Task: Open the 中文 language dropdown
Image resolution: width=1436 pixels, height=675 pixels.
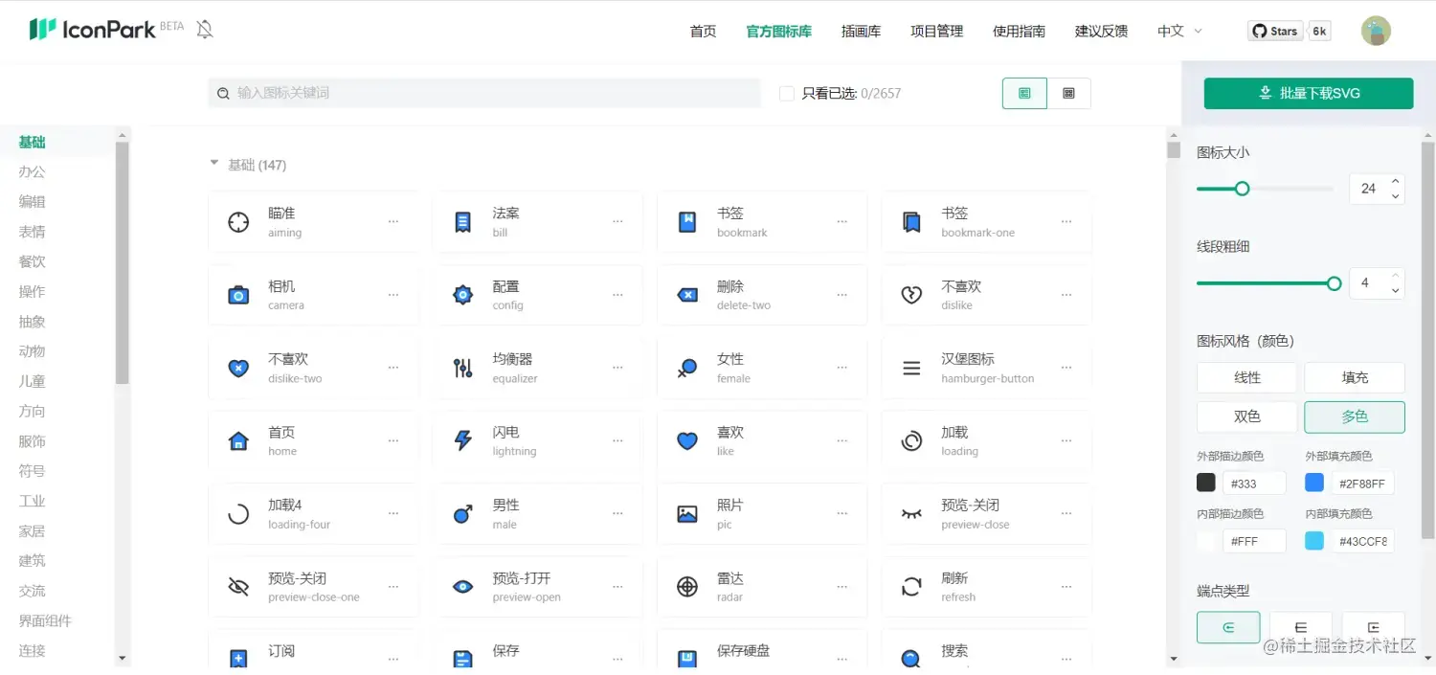Action: click(1178, 31)
